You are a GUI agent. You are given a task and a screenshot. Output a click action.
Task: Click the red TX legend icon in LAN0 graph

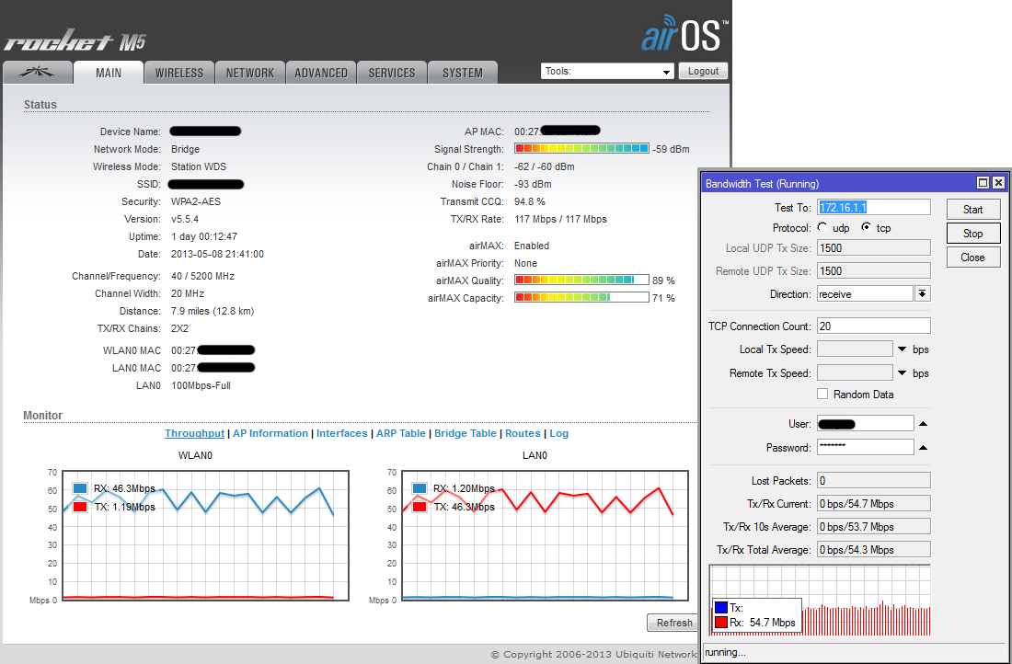pos(420,507)
